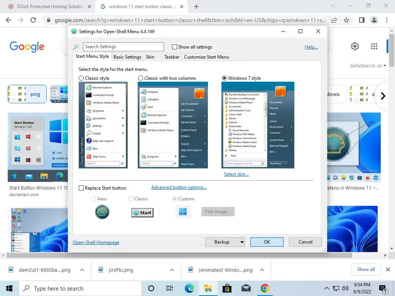Viewport: 395px width, 296px height.
Task: Advance the Google chips carousel arrow
Action: (x=383, y=96)
